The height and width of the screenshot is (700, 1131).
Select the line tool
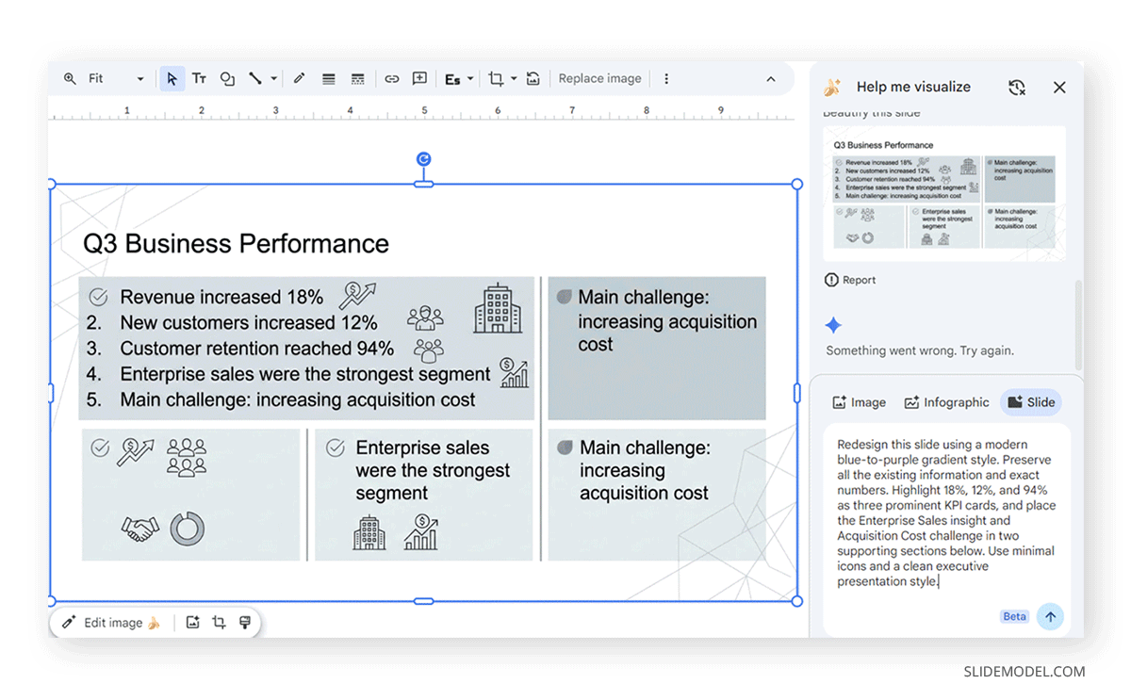255,79
